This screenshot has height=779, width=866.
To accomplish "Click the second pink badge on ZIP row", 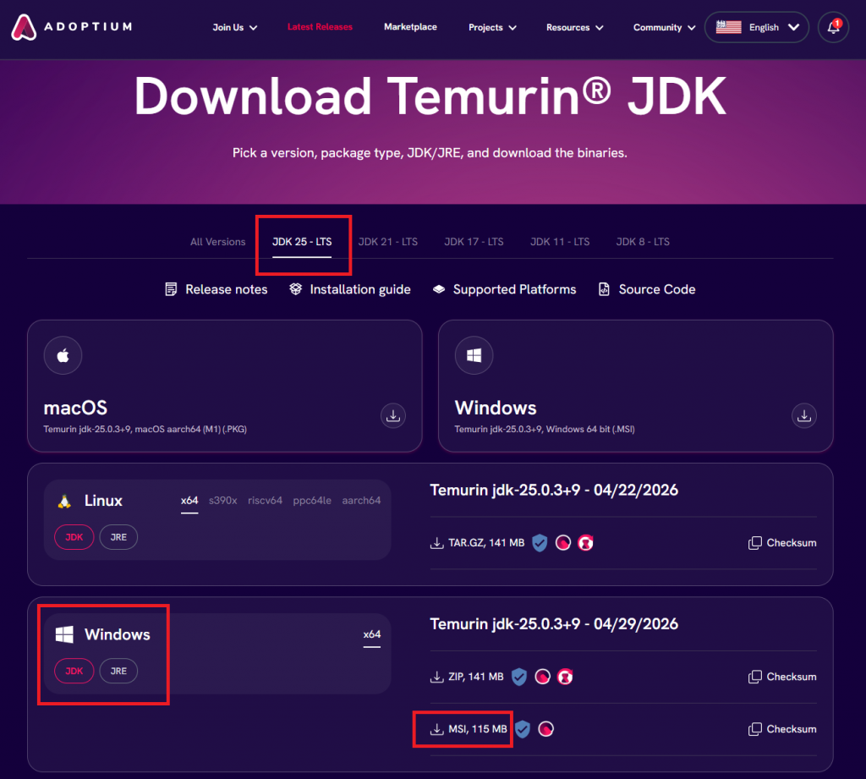I will click(565, 677).
